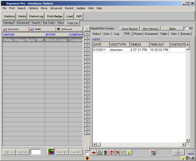Open the Entry Order sort selector

16,29
